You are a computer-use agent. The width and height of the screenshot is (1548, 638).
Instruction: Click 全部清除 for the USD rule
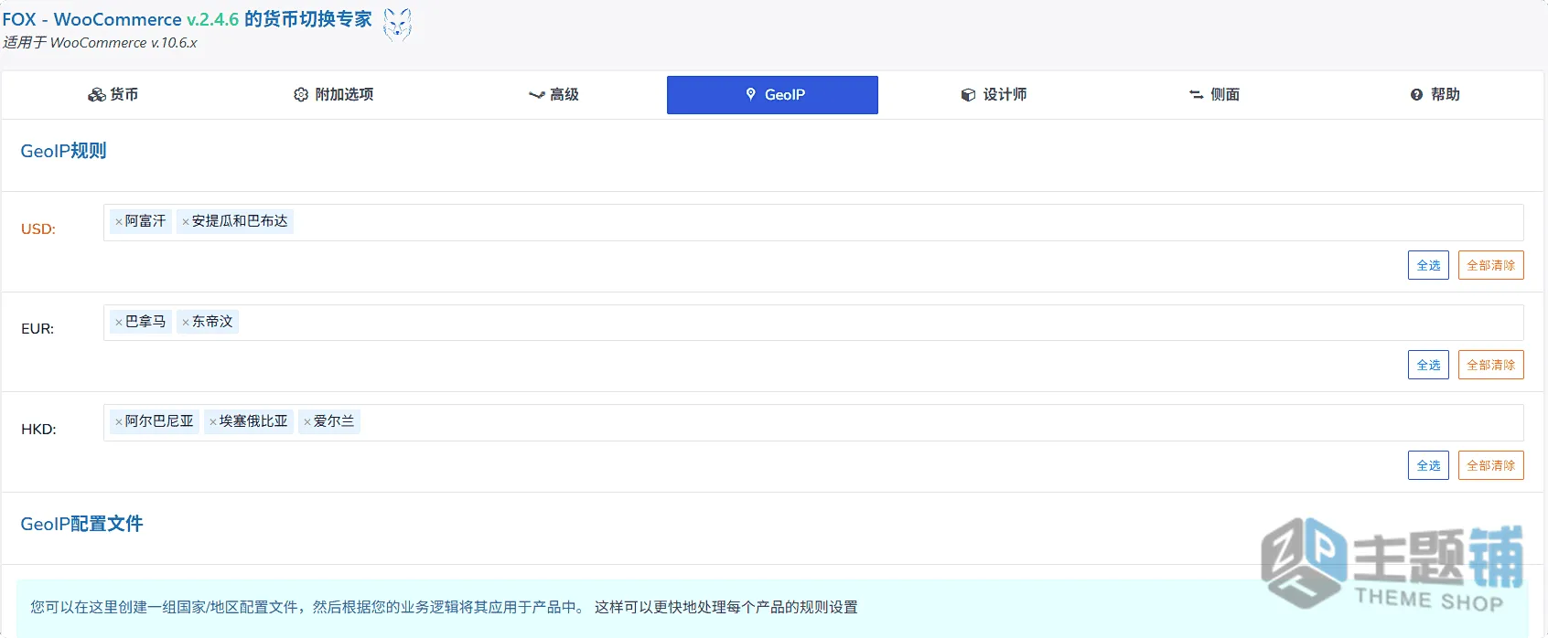pyautogui.click(x=1490, y=265)
